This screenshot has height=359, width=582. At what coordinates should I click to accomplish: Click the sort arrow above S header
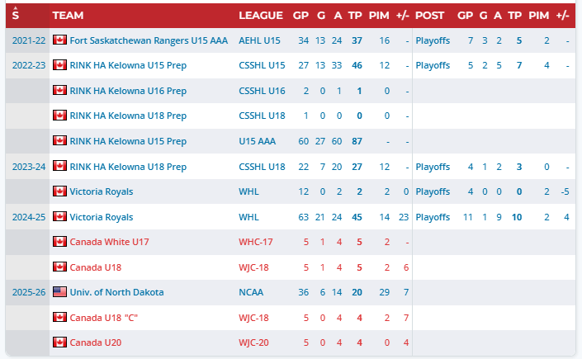(15, 7)
